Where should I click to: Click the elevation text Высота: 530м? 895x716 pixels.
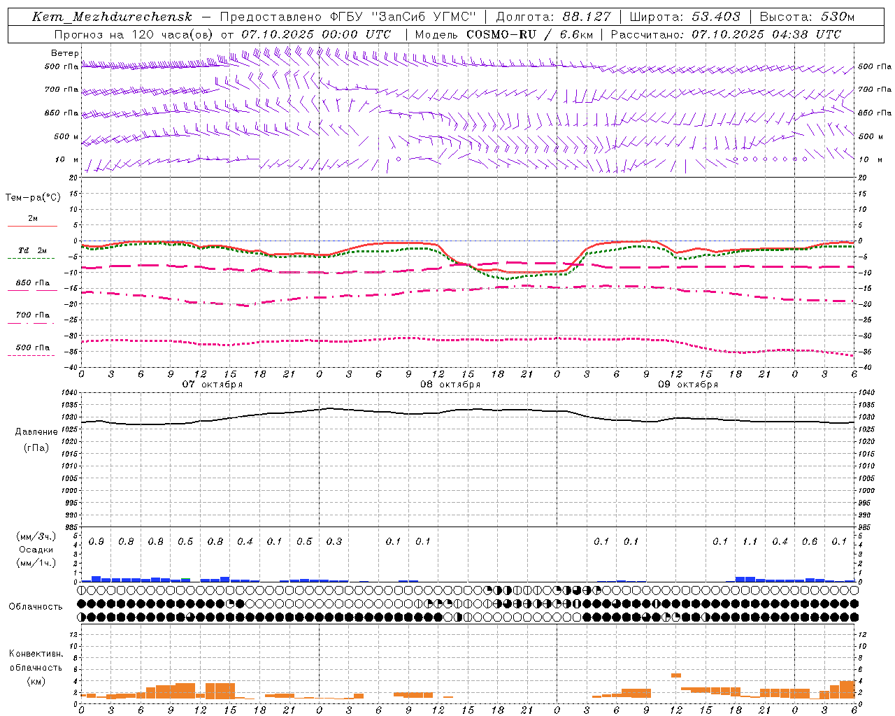coord(807,17)
